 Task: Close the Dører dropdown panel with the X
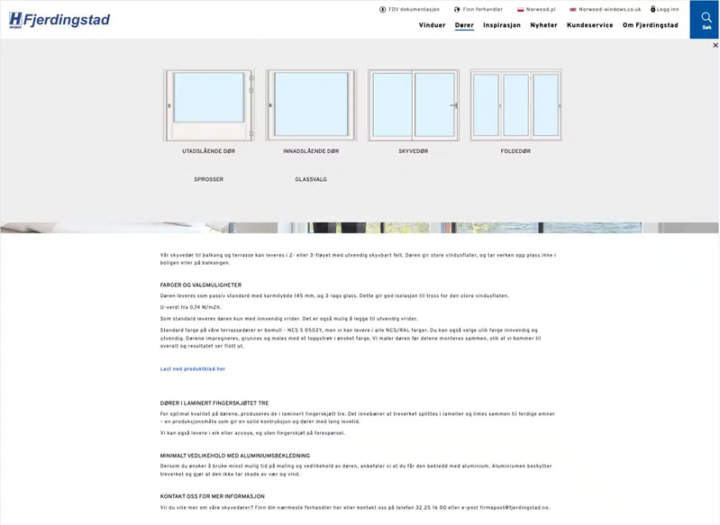coord(715,45)
